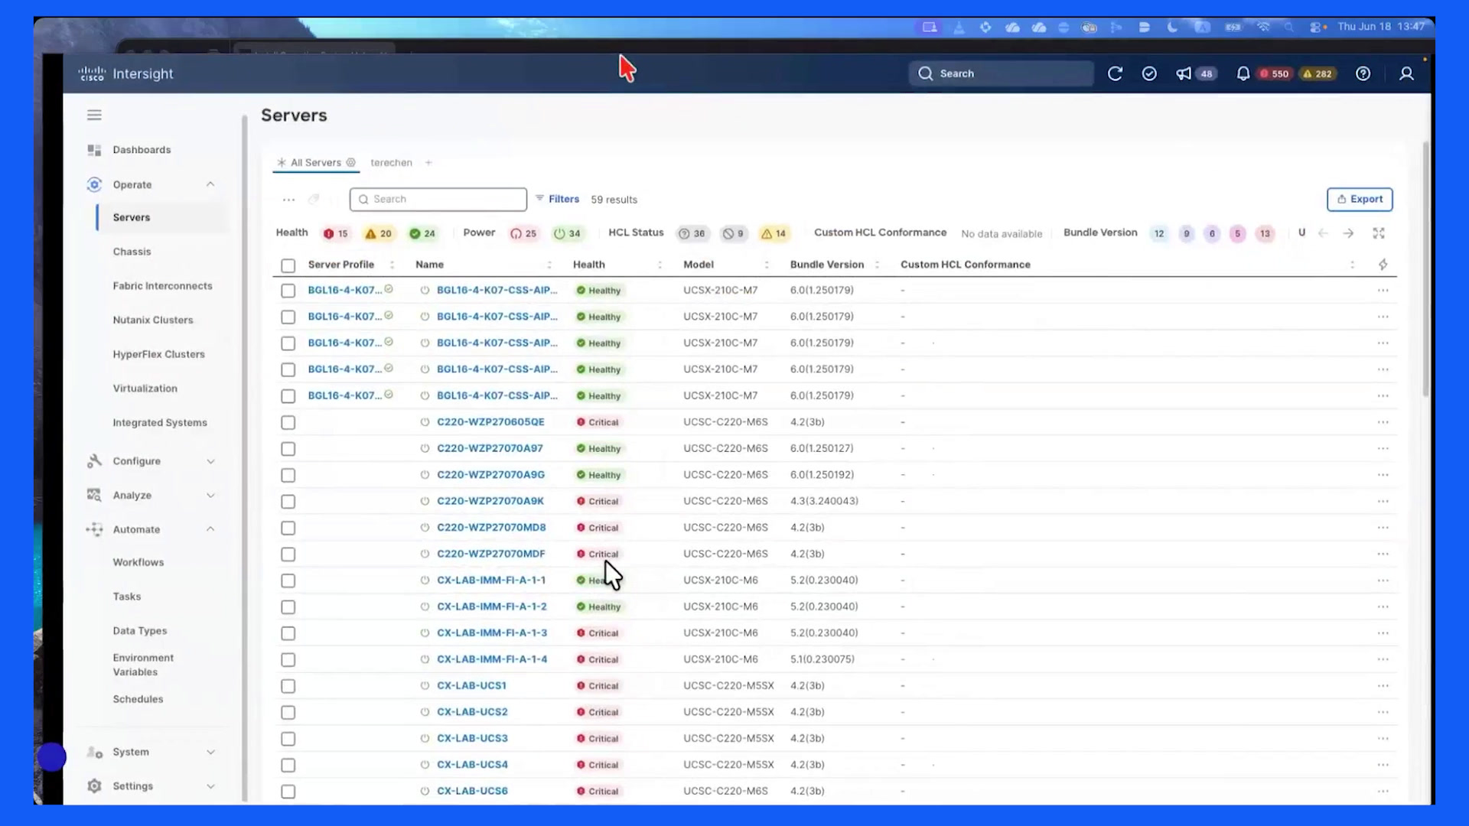Select the All Servers tab

(x=316, y=162)
